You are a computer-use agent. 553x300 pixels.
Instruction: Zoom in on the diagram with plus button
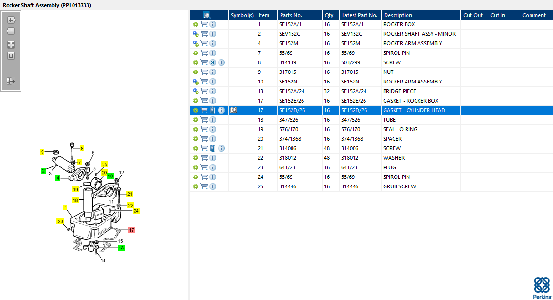pos(11,20)
